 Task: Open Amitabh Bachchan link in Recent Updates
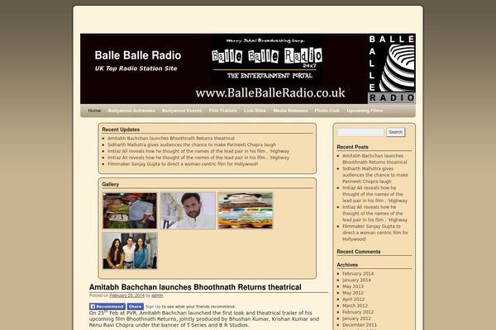click(x=171, y=139)
